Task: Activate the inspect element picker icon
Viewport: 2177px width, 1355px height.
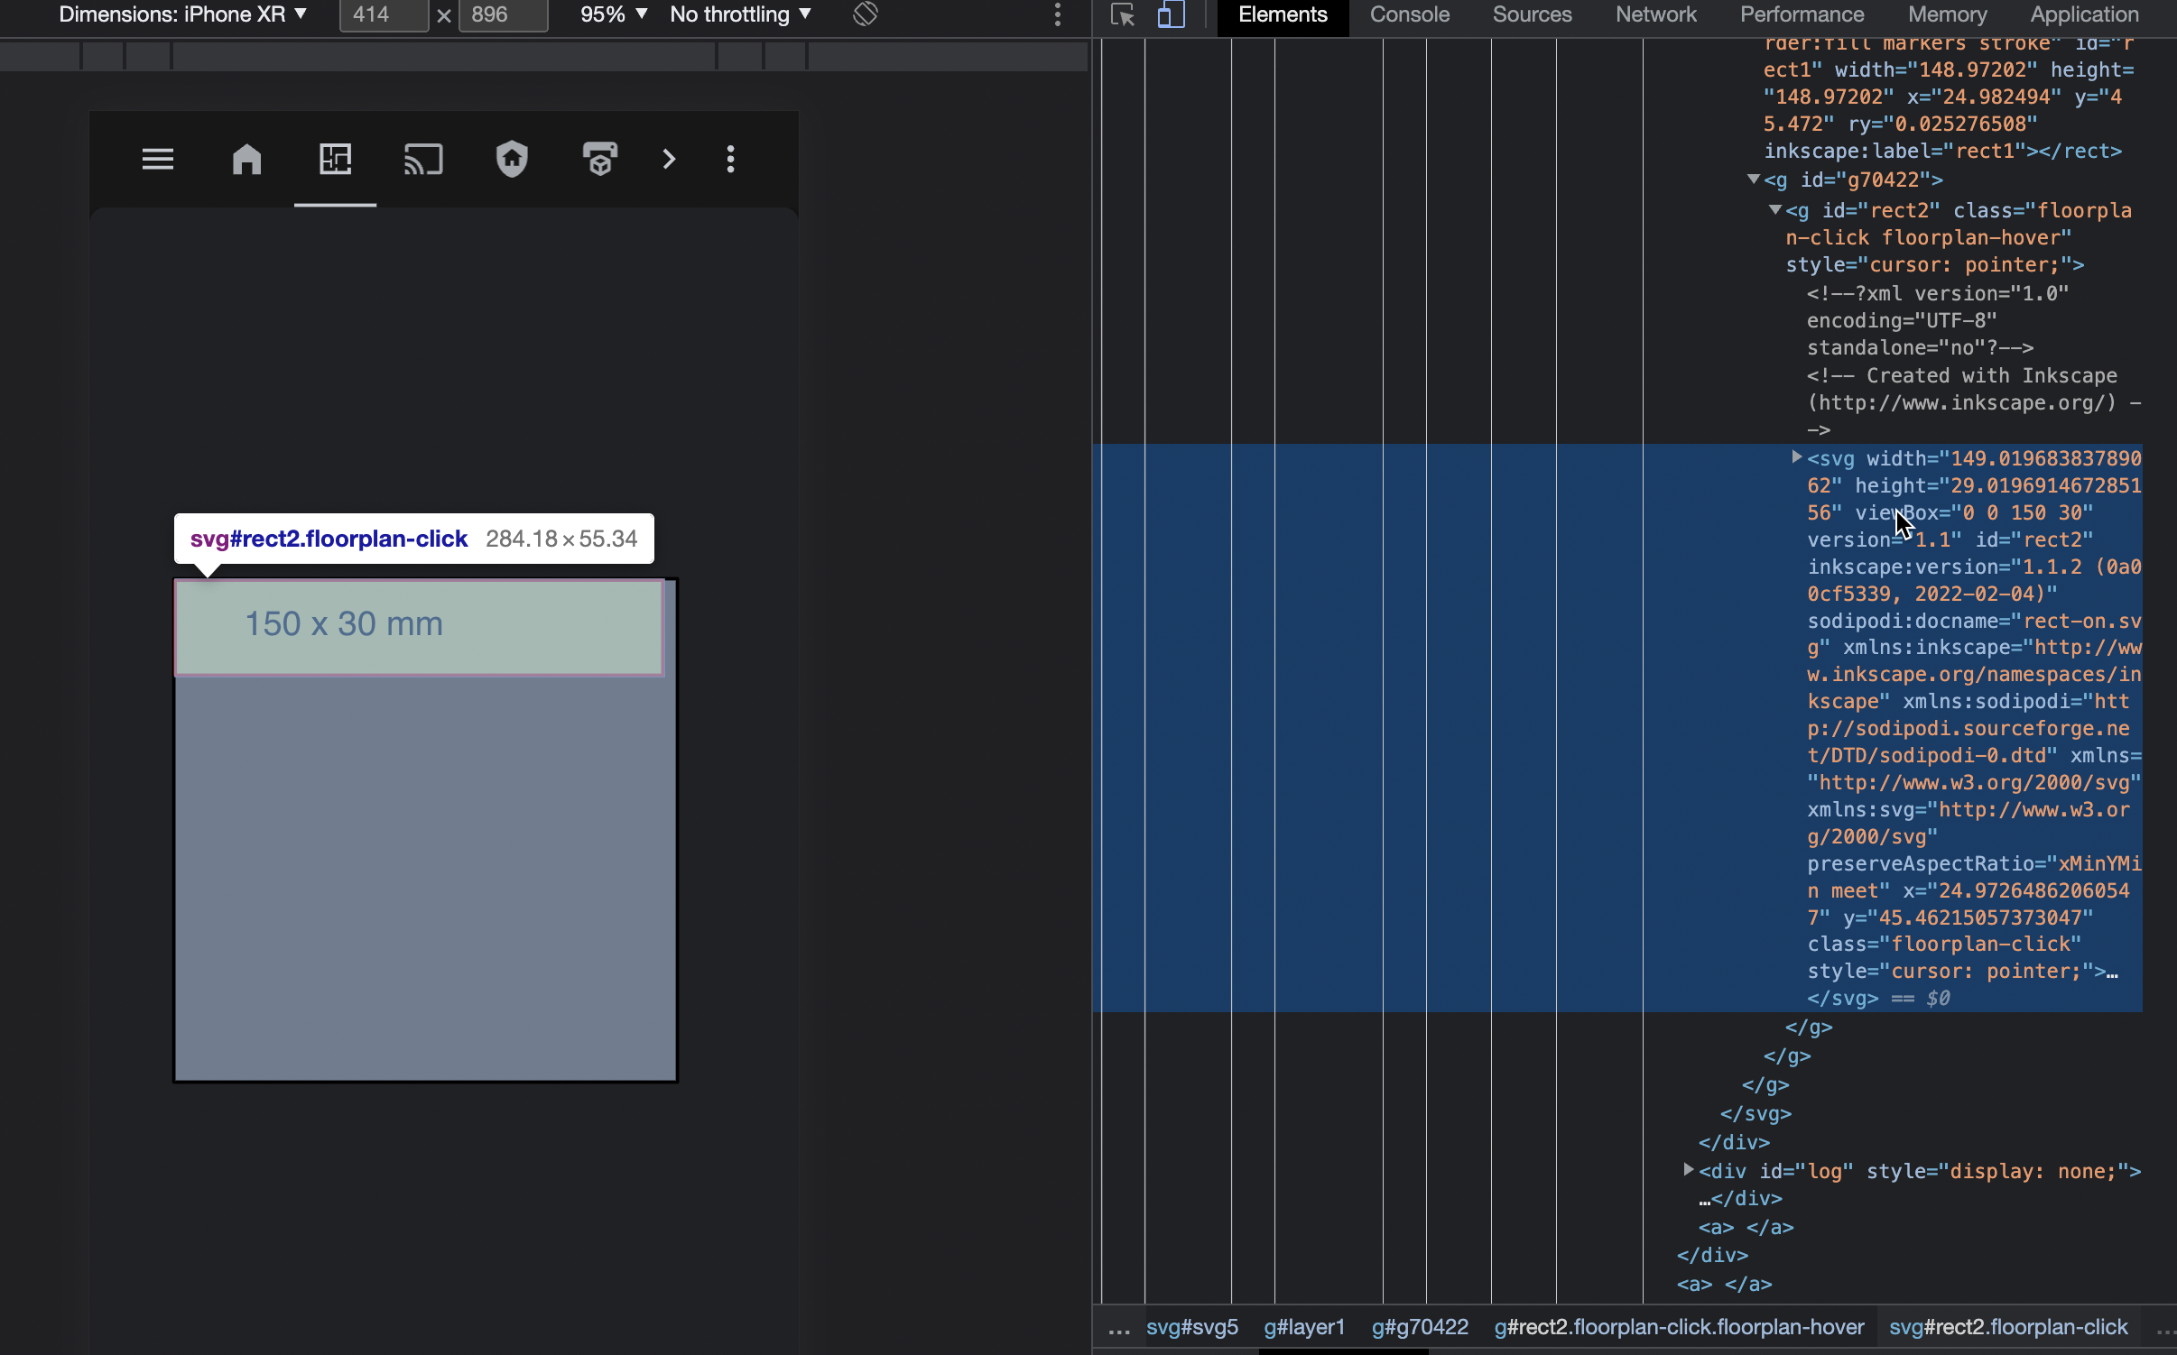Action: tap(1122, 14)
